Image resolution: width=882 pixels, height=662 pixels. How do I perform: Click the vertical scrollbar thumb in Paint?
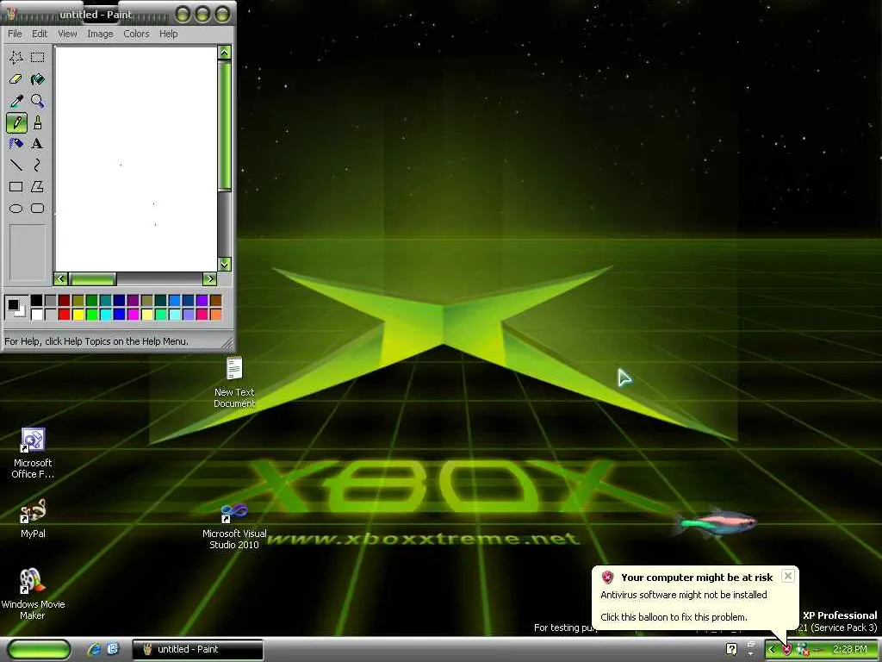click(225, 126)
